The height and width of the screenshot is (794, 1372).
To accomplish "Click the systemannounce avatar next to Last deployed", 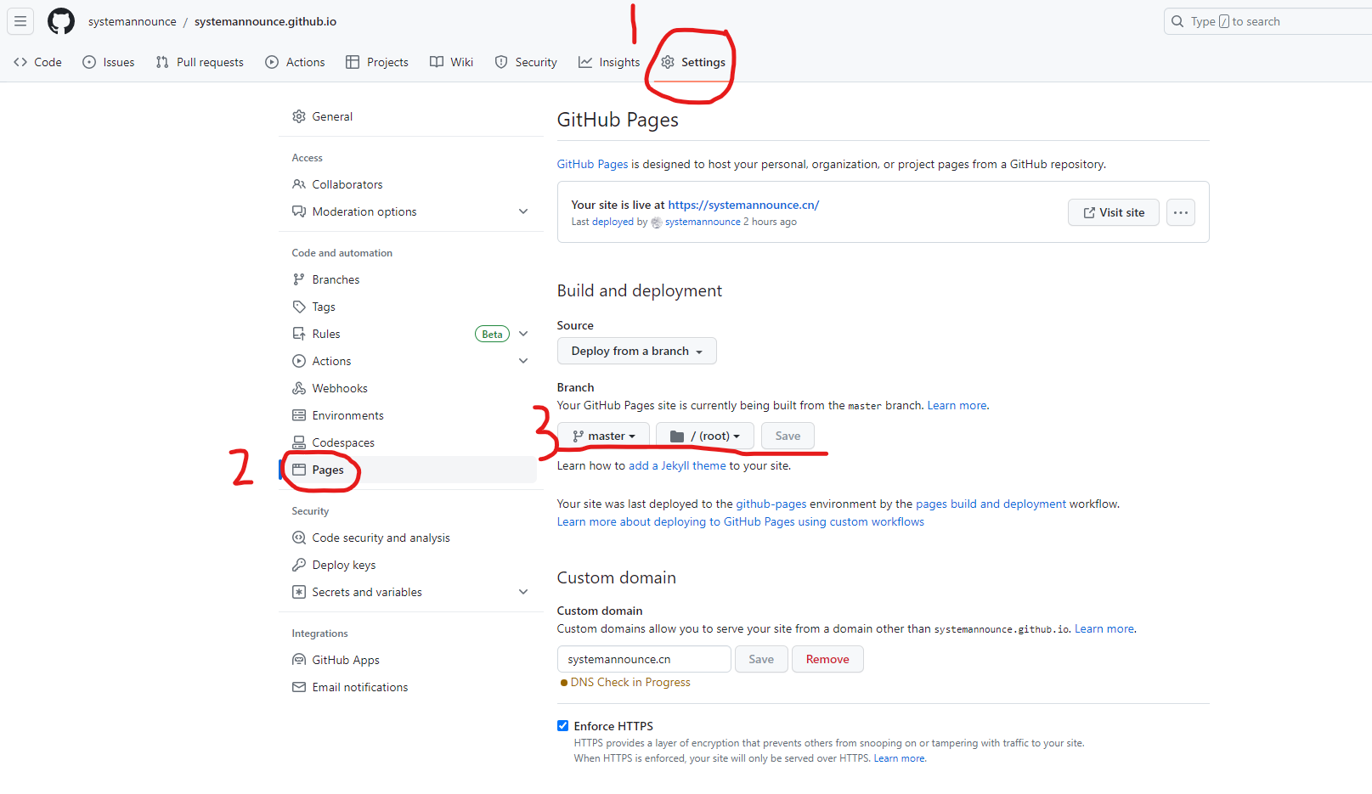I will coord(657,222).
